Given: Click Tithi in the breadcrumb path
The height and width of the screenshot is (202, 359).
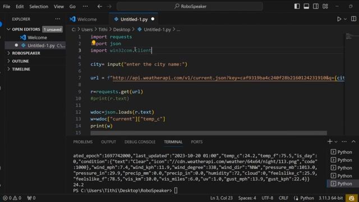Looking at the screenshot, I should pyautogui.click(x=103, y=30).
